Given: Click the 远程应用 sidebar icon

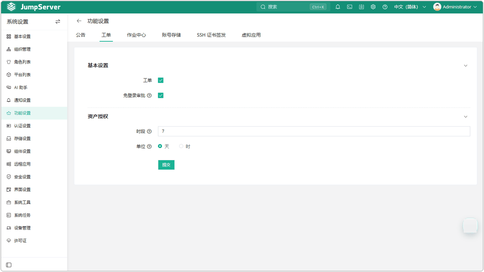Looking at the screenshot, I should click(x=9, y=164).
